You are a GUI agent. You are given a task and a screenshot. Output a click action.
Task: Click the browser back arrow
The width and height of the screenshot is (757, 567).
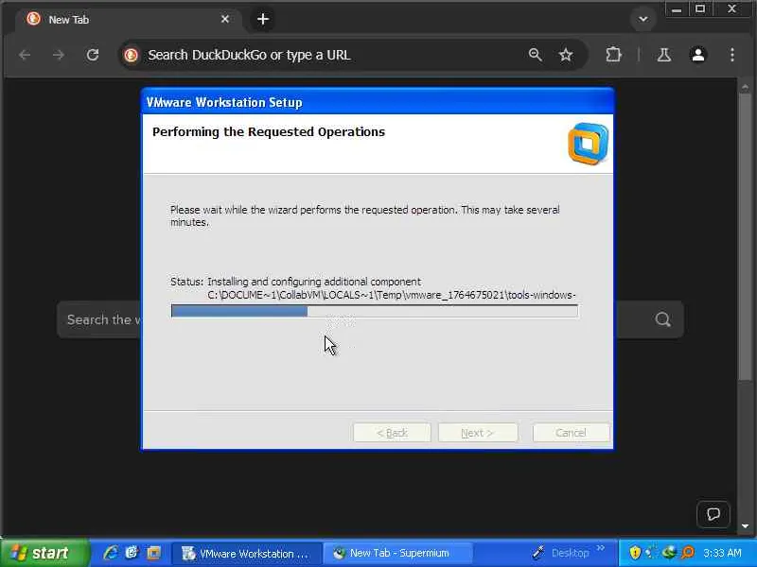point(25,55)
